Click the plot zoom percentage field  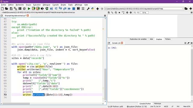[x=144, y=13]
